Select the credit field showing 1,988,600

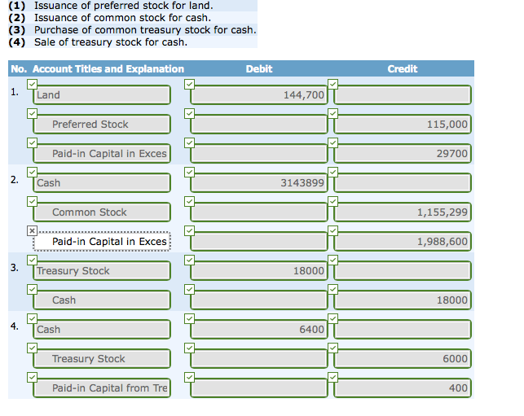click(x=403, y=242)
